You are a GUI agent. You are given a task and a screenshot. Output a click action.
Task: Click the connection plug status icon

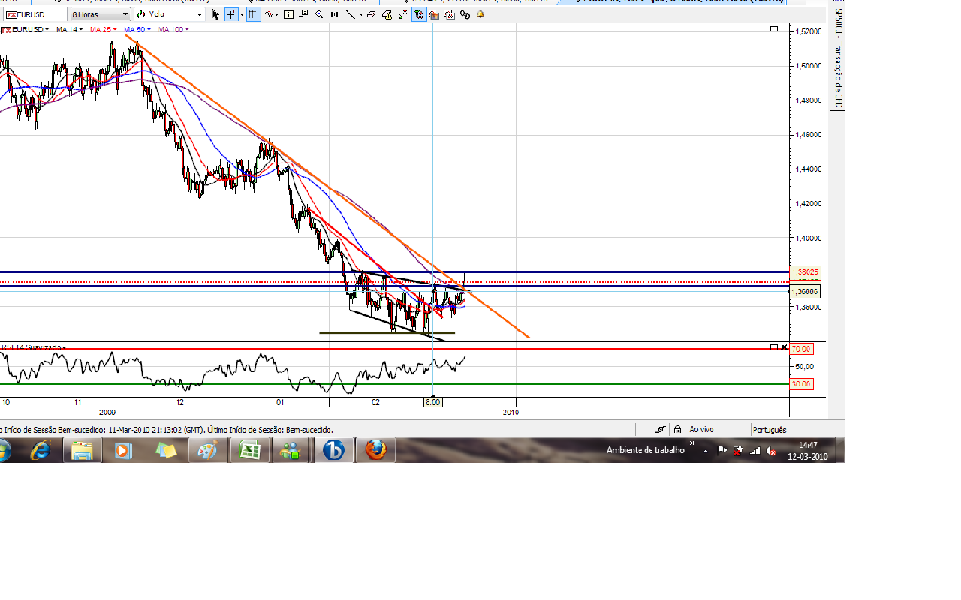660,429
